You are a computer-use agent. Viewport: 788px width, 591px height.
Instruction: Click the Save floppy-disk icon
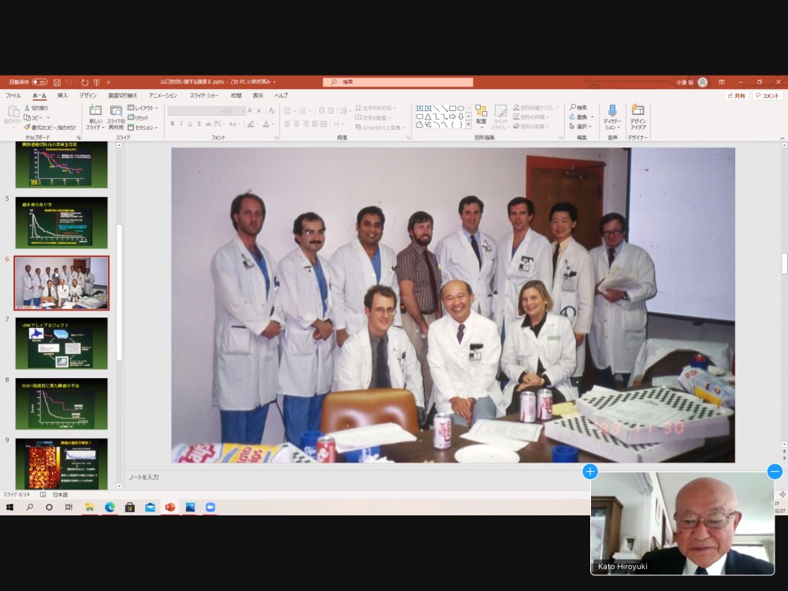(58, 82)
